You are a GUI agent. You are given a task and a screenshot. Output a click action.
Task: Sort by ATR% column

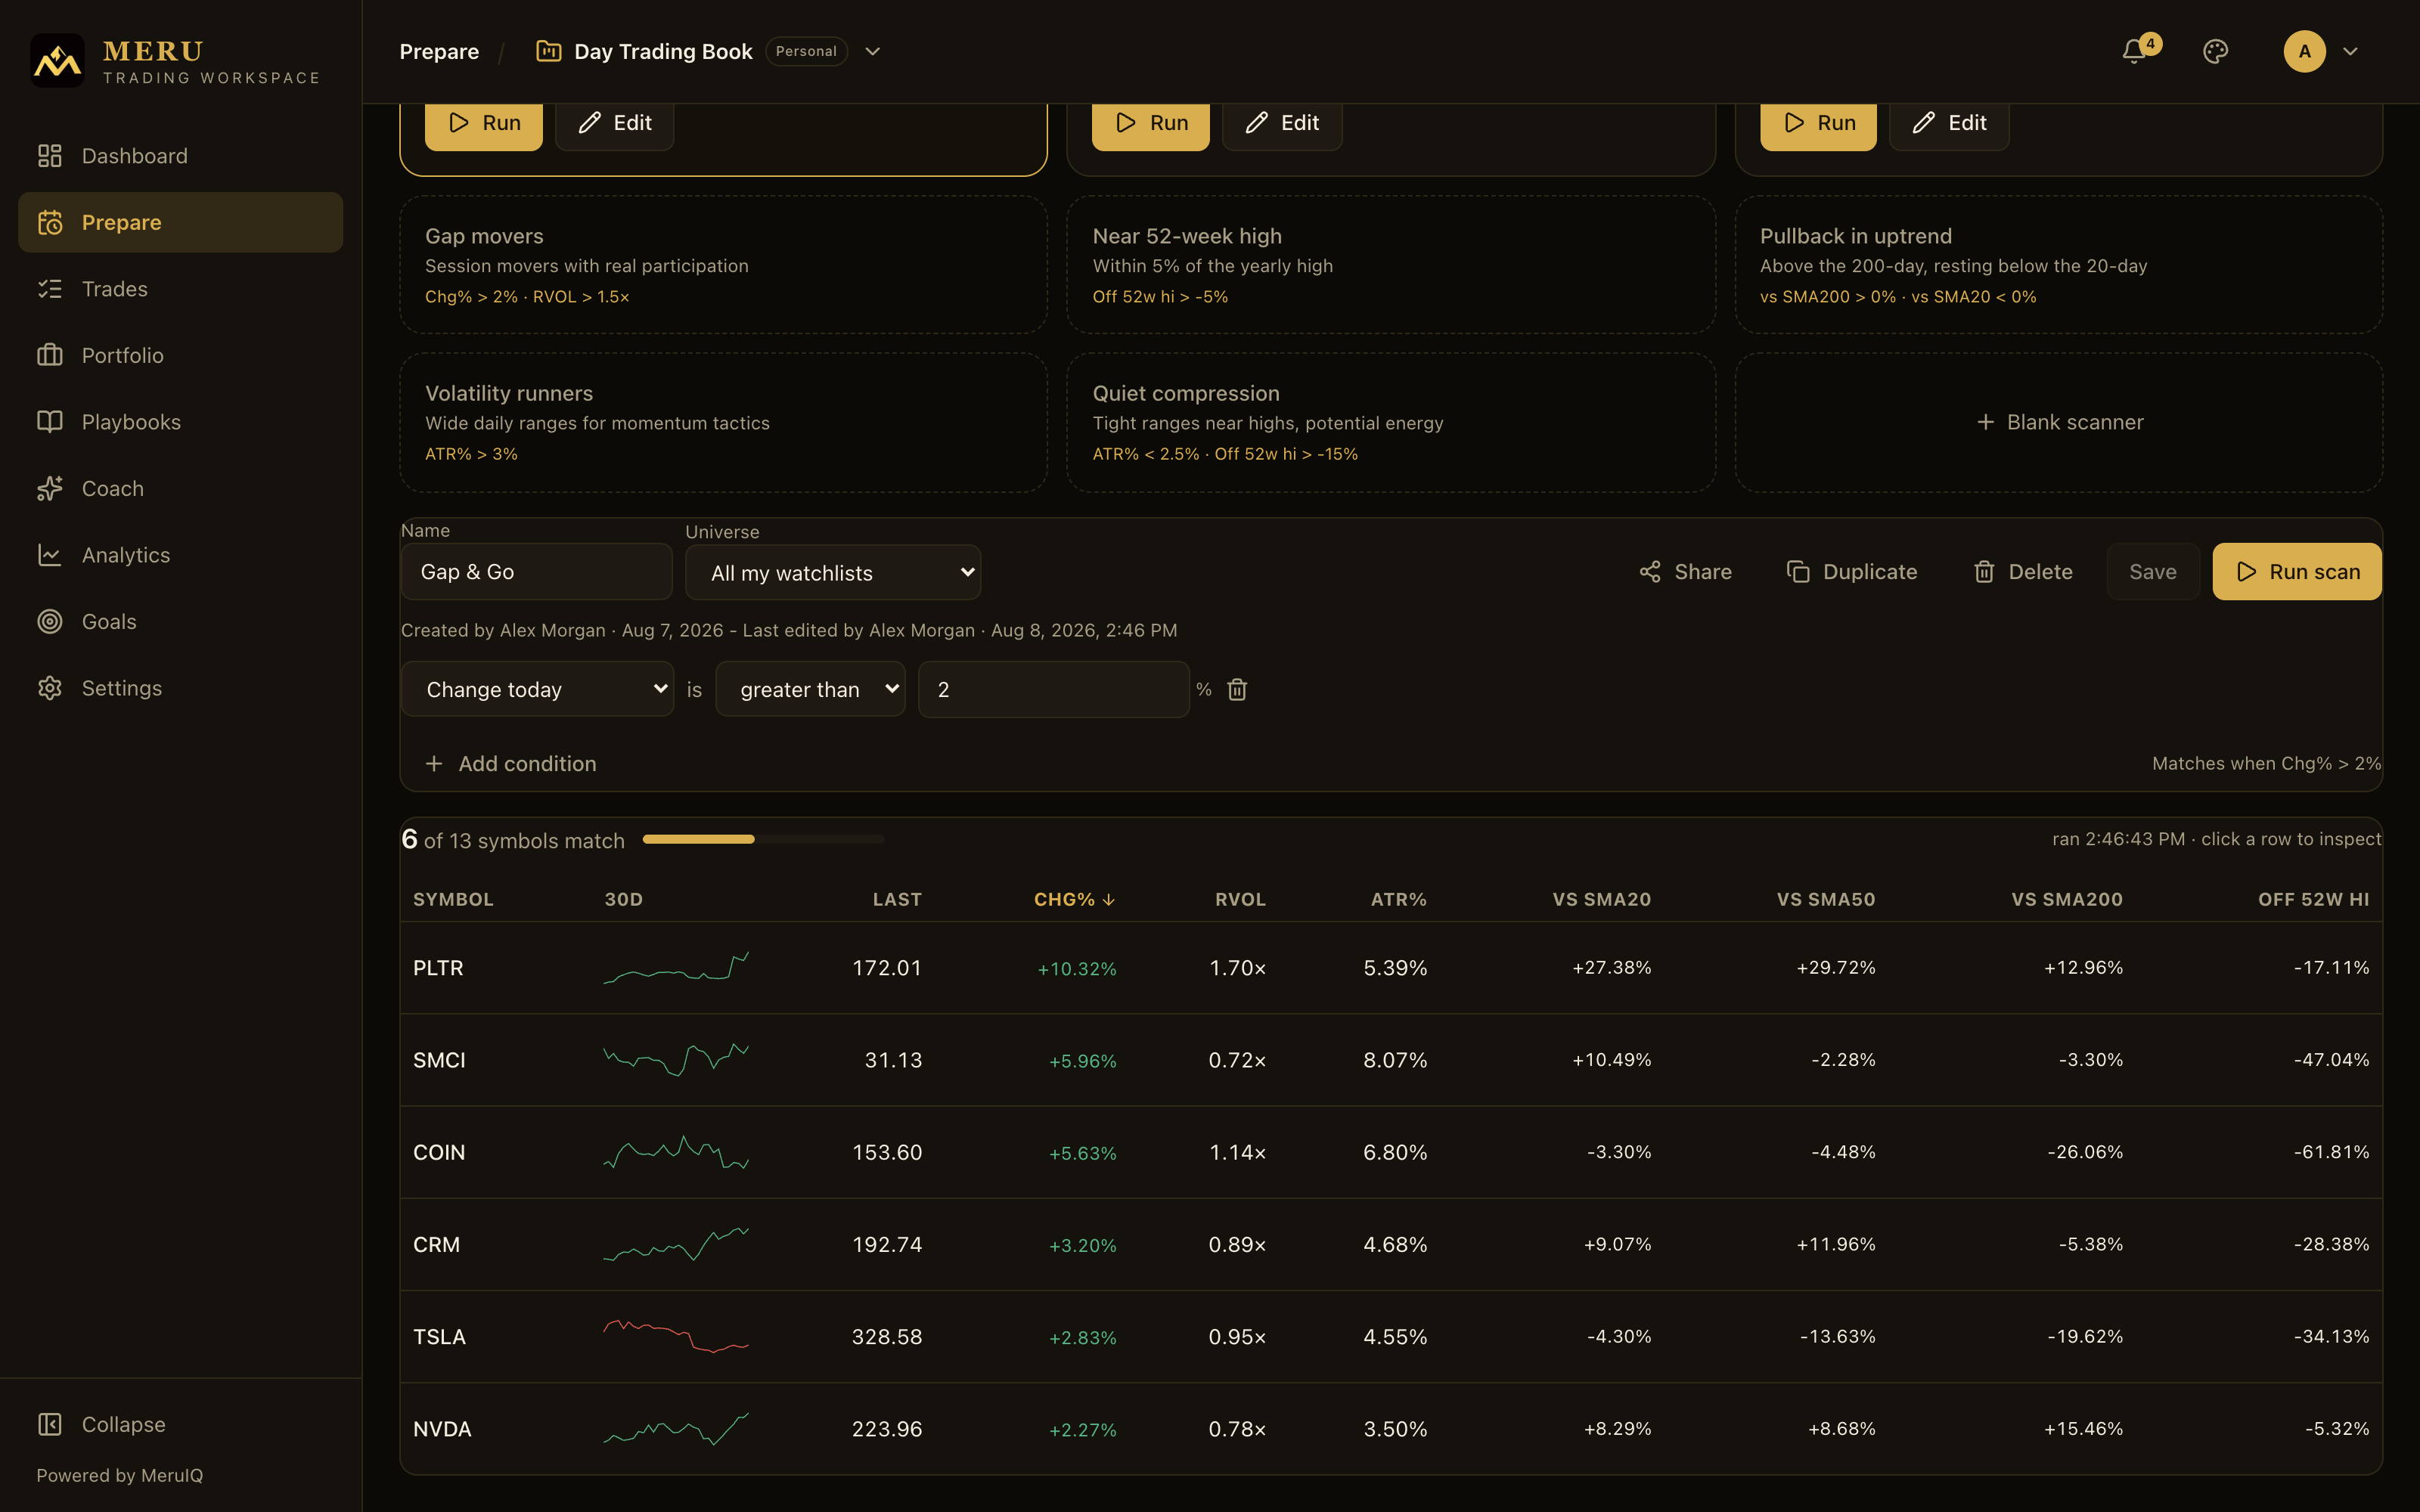(x=1398, y=899)
